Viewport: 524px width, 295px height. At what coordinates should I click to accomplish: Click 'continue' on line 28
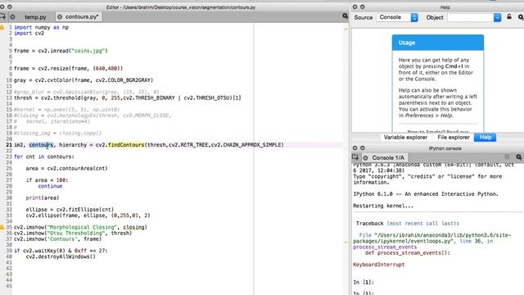pyautogui.click(x=50, y=186)
